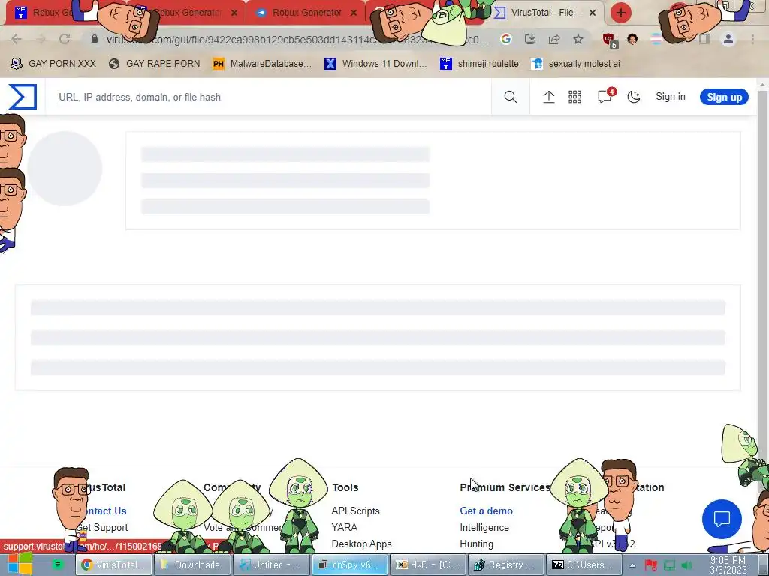Open the shimeji roulette bookmark
Viewport: 769px width, 576px height.
click(479, 63)
